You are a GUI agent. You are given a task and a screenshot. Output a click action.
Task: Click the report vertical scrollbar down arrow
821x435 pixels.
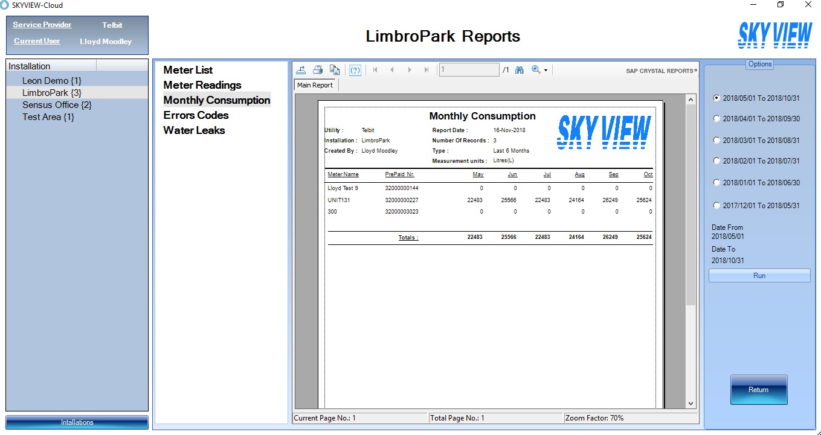coord(691,403)
